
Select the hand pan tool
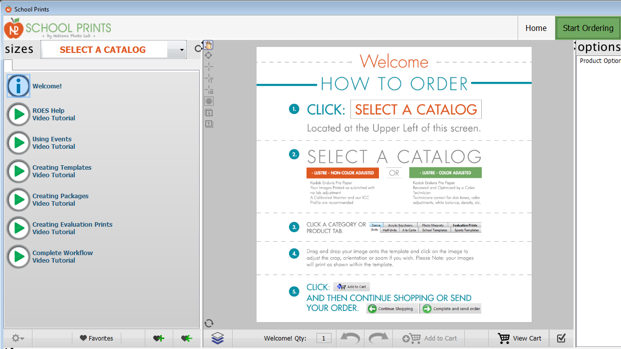[209, 45]
